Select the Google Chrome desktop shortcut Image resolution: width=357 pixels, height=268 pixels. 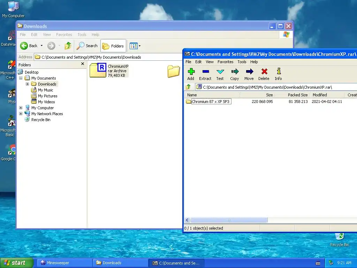point(8,153)
